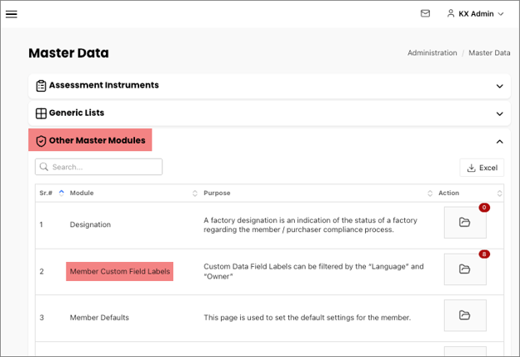Click the Custom Data Field Labels purpose text
This screenshot has width=520, height=357.
313,271
